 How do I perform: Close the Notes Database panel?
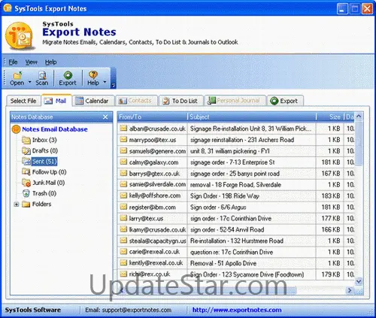(x=105, y=117)
